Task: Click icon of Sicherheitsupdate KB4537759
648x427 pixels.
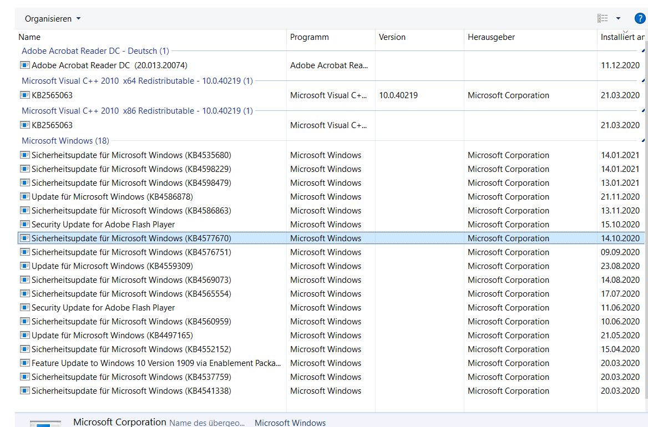Action: pyautogui.click(x=25, y=377)
